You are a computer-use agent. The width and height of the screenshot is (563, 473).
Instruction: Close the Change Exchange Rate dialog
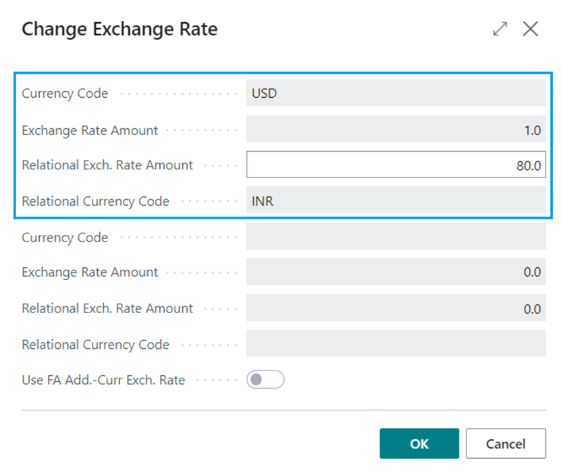point(531,29)
